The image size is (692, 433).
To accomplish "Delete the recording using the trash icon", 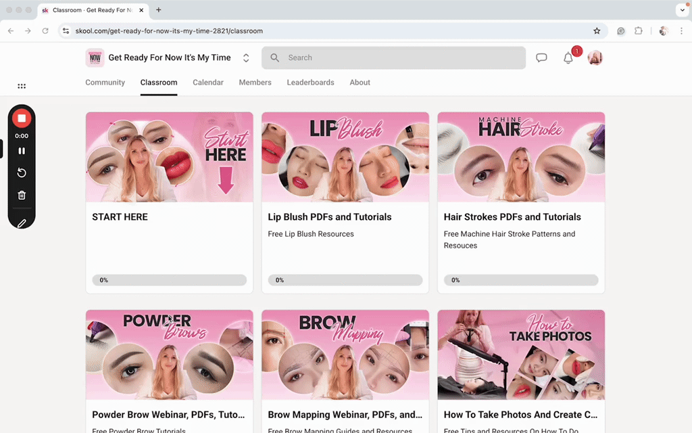I will coord(22,196).
